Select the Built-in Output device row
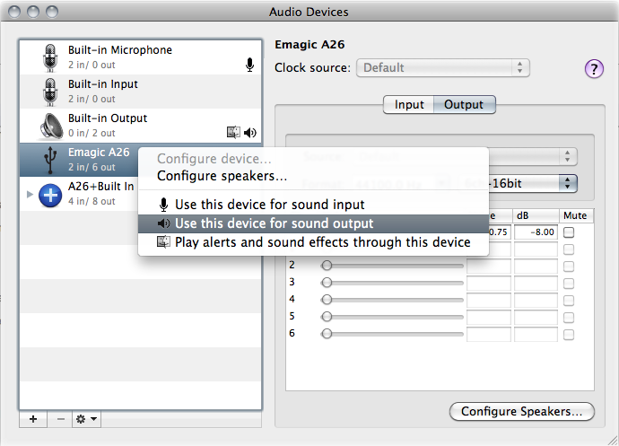The image size is (619, 446). pos(141,126)
